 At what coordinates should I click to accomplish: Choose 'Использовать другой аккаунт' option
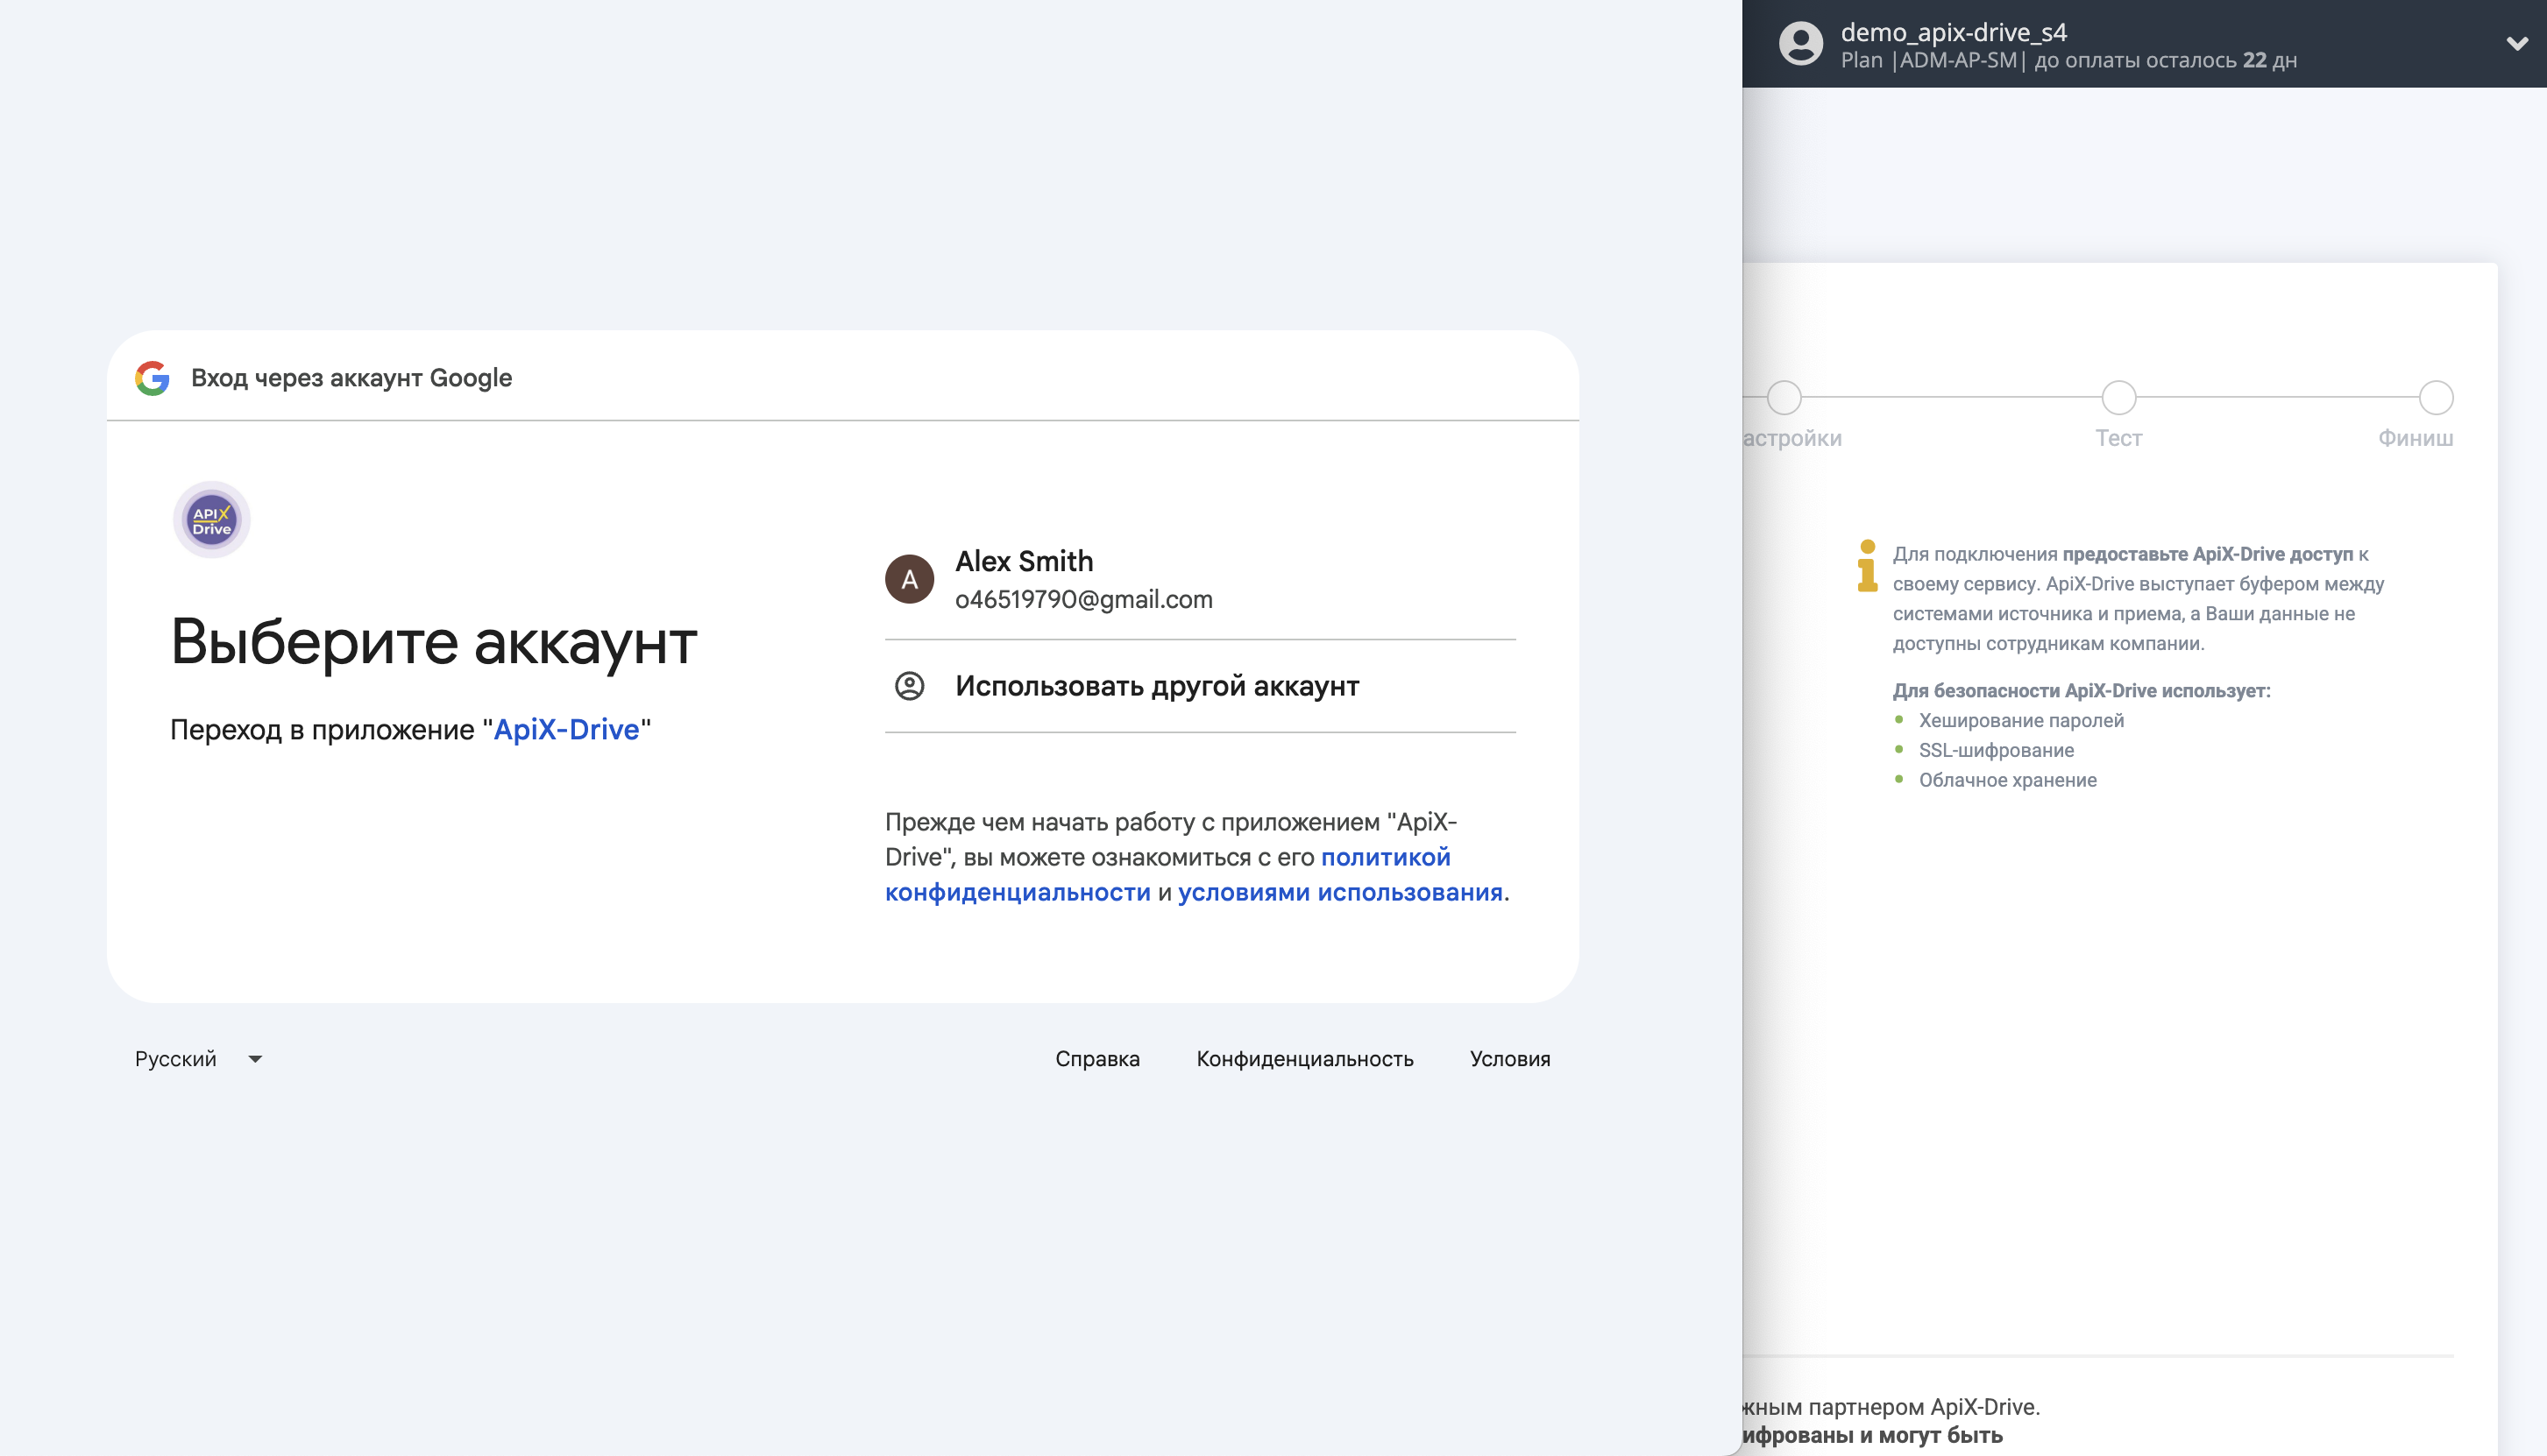click(1201, 686)
